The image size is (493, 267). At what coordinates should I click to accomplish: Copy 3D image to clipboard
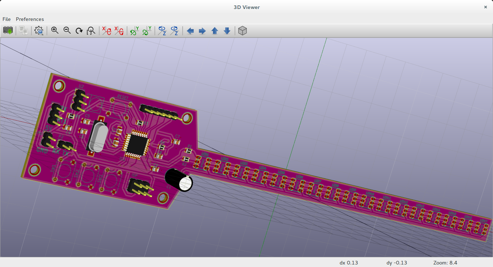tap(23, 31)
